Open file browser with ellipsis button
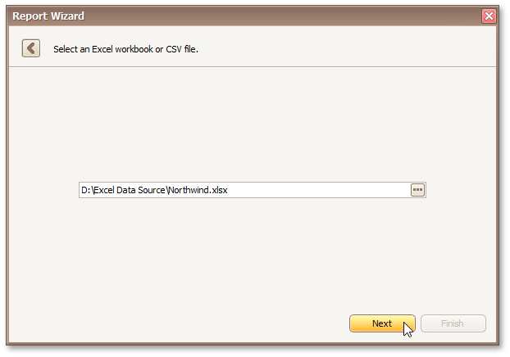This screenshot has width=510, height=357. click(417, 190)
